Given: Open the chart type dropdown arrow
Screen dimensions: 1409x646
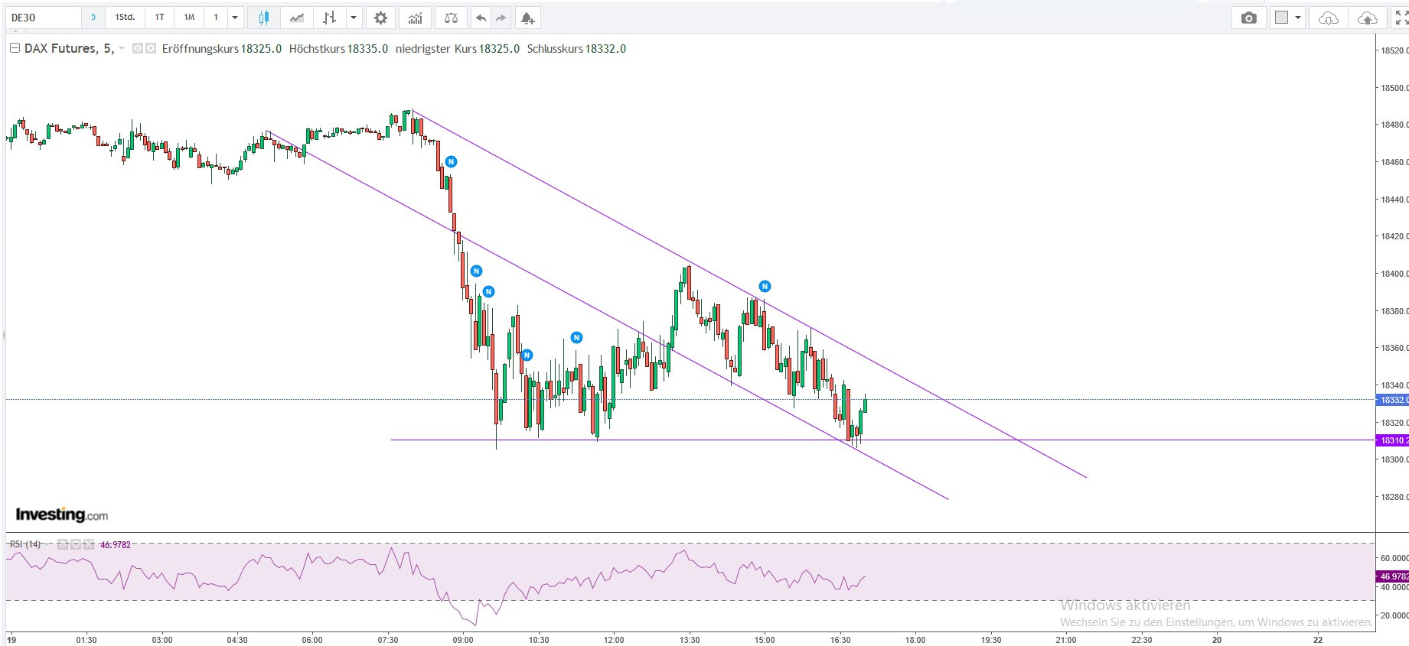Looking at the screenshot, I should pos(353,18).
